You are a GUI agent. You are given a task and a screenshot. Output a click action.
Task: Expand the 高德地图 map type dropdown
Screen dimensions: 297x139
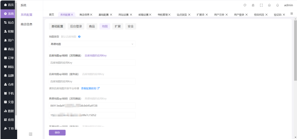(x=92, y=44)
